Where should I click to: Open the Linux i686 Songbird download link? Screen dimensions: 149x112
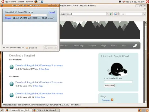[39, 82]
